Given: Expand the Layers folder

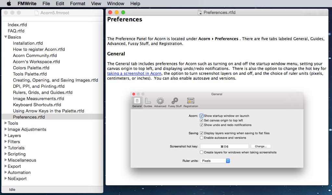Looking at the screenshot, I should click(x=6, y=135).
